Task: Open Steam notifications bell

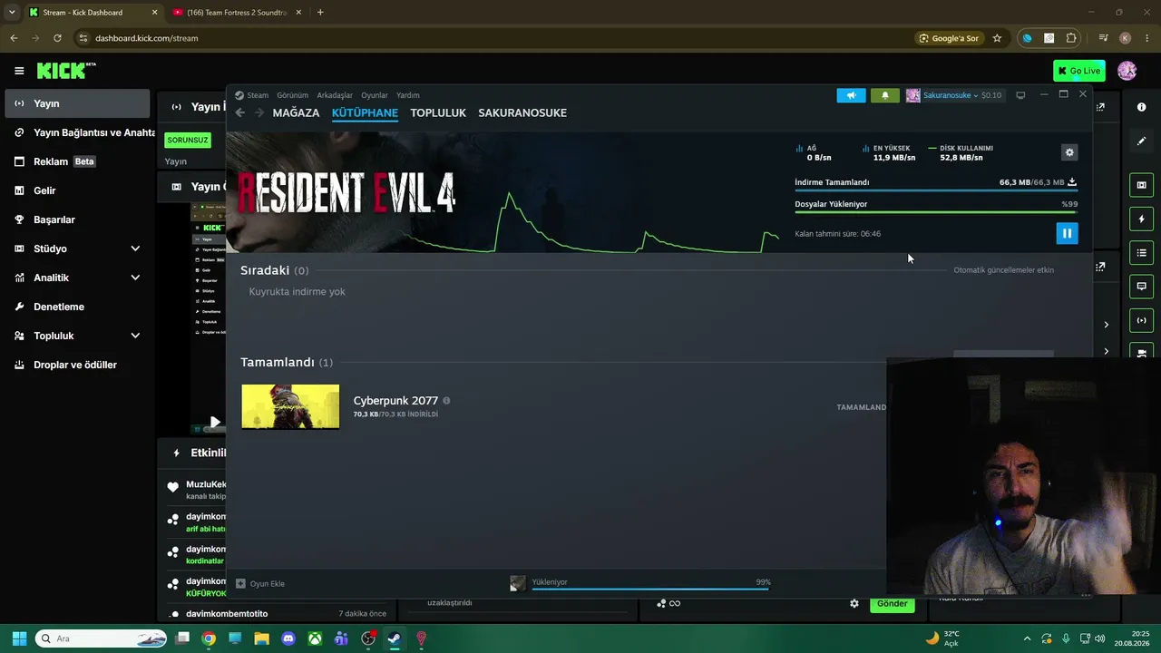Action: (x=885, y=95)
